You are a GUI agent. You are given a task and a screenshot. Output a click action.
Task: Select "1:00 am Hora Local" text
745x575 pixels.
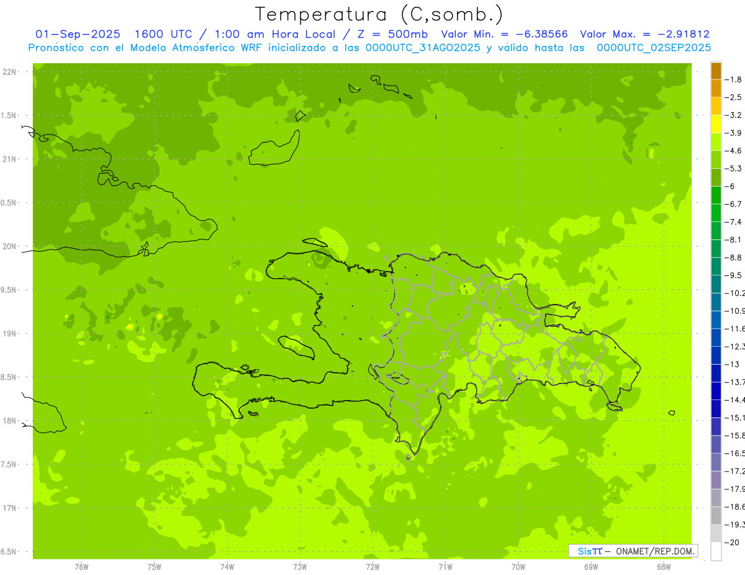pos(276,34)
